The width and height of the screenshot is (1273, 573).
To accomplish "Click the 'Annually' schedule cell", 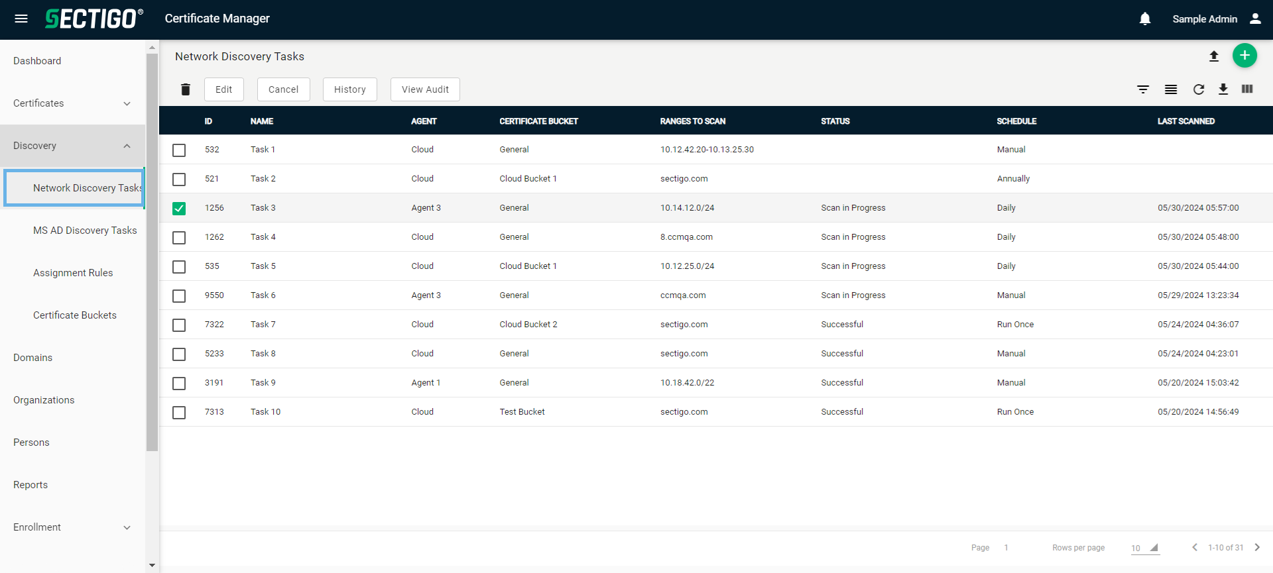I will (1013, 179).
